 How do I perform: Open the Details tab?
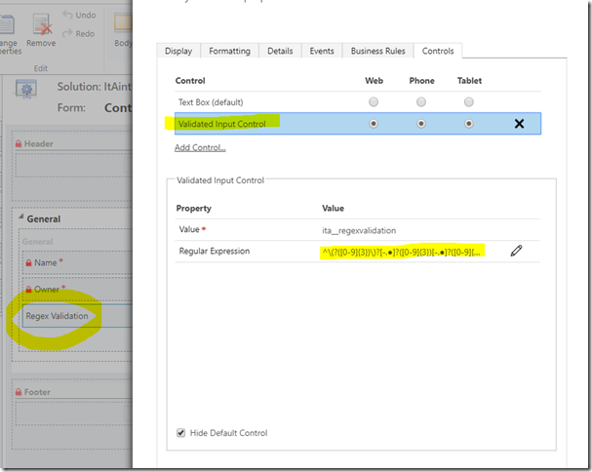pyautogui.click(x=280, y=51)
